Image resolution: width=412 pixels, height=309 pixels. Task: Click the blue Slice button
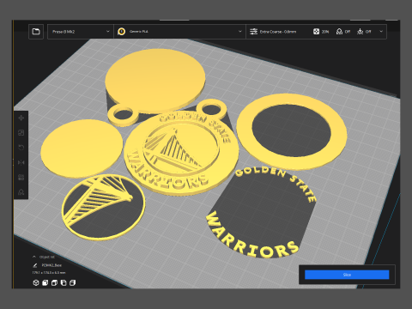point(347,275)
